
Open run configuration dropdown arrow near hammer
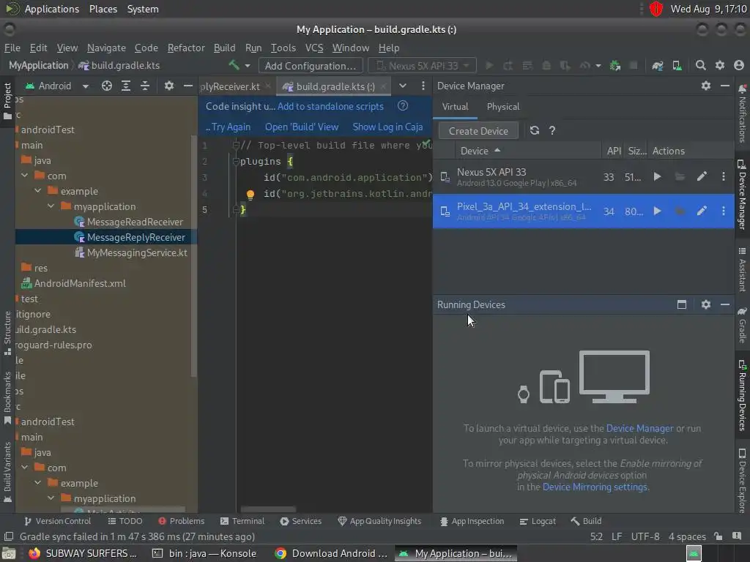coord(248,65)
